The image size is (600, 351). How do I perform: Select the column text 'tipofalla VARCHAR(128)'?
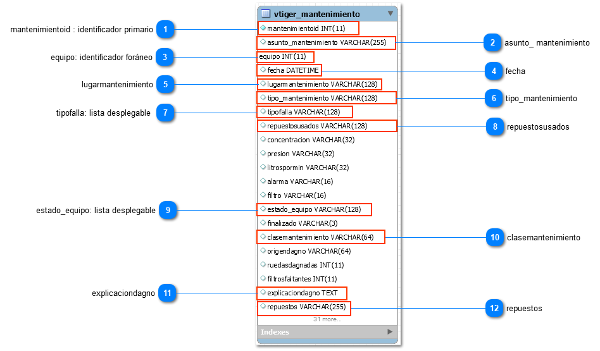[x=303, y=112]
